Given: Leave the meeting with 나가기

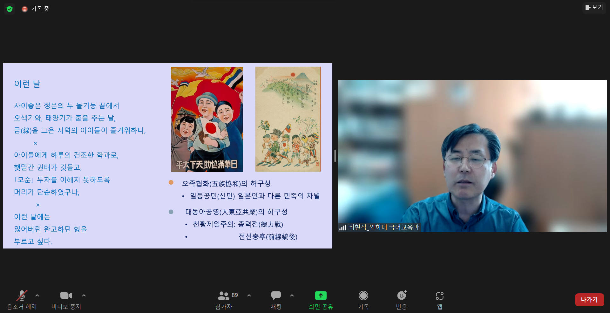Looking at the screenshot, I should pos(589,300).
